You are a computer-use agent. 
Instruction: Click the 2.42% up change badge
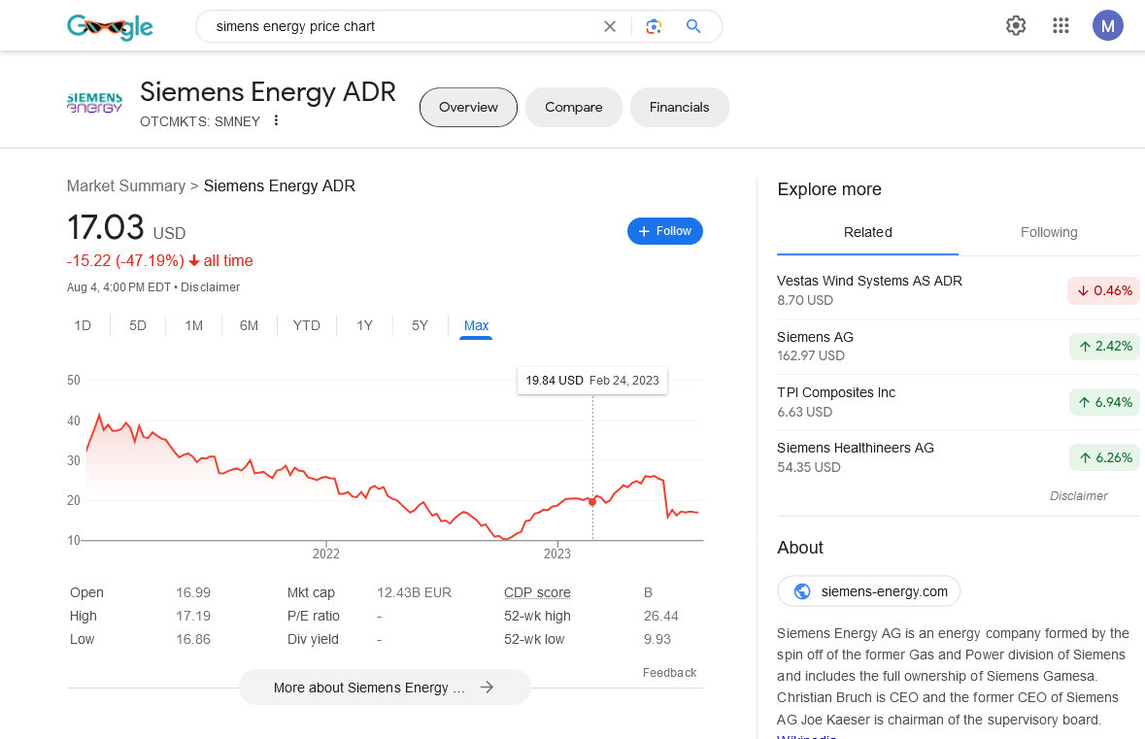click(x=1104, y=346)
